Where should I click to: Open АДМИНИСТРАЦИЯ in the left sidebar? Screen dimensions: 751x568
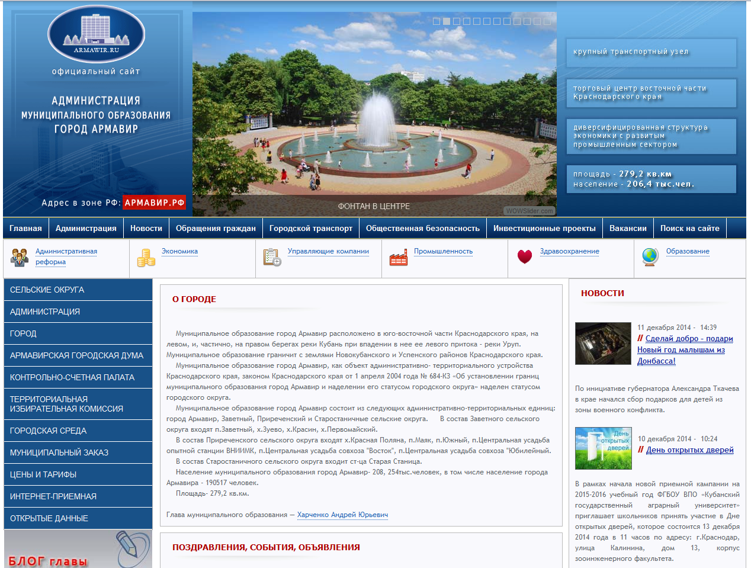coord(78,312)
